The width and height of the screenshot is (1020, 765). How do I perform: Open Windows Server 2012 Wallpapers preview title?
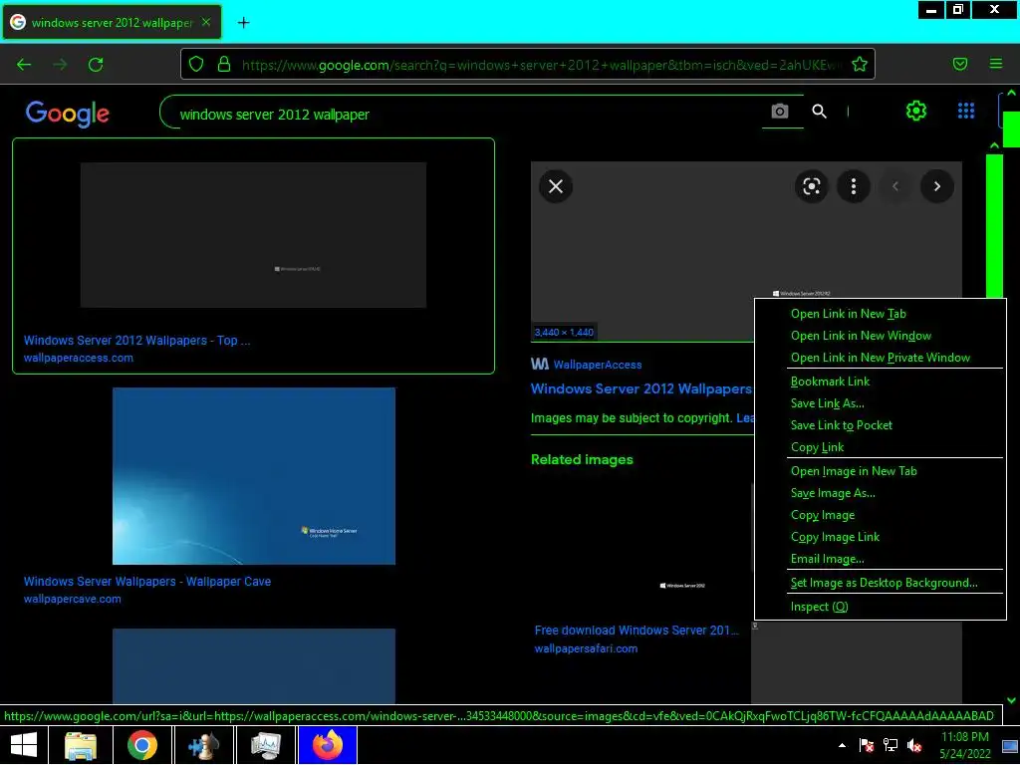coord(641,389)
